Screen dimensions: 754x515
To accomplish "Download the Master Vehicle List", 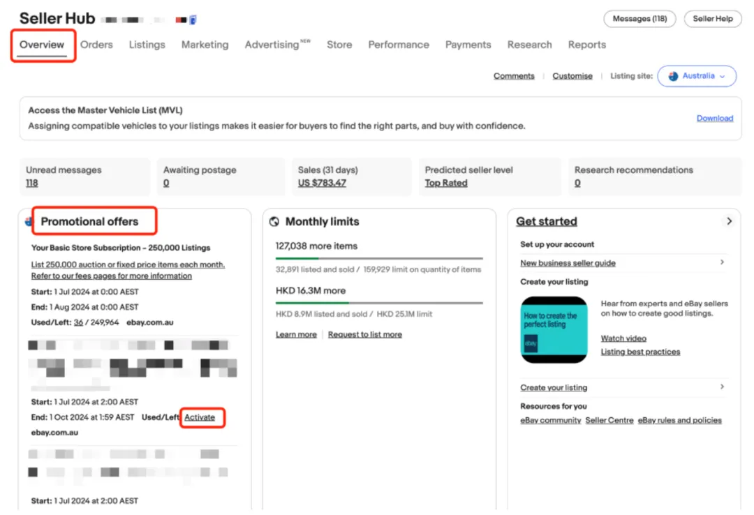I will [715, 119].
